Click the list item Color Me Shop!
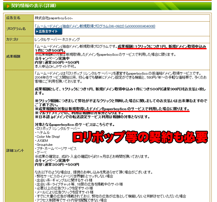 47,137
